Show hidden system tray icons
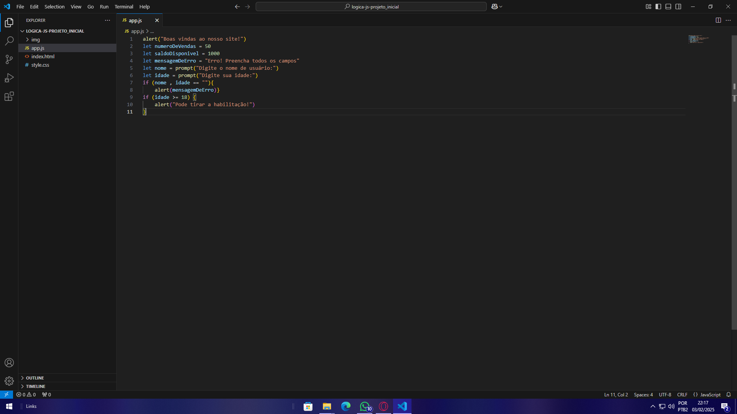This screenshot has height=414, width=737. 653,406
